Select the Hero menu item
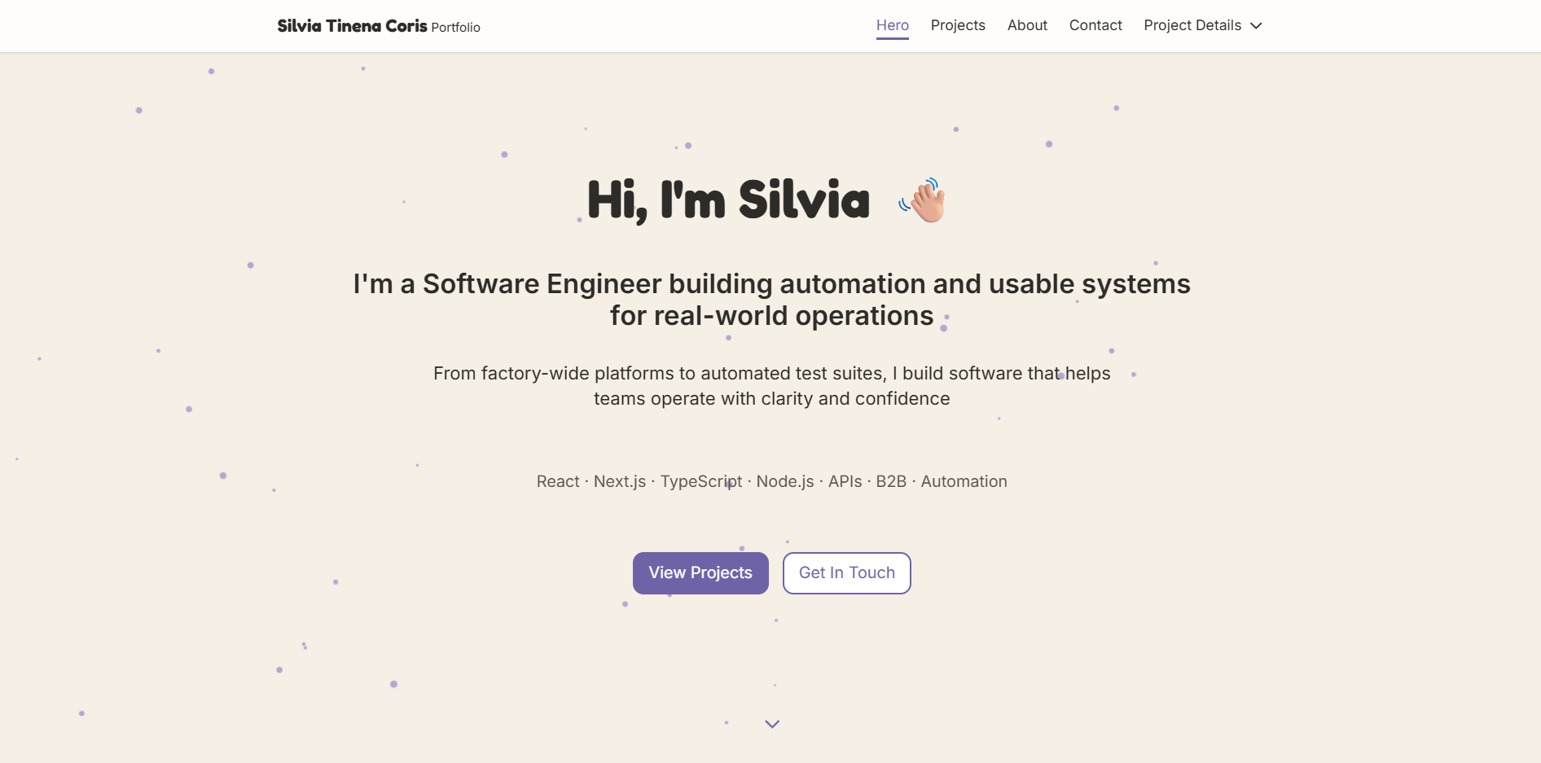Screen dimensions: 1541x763 (893, 25)
